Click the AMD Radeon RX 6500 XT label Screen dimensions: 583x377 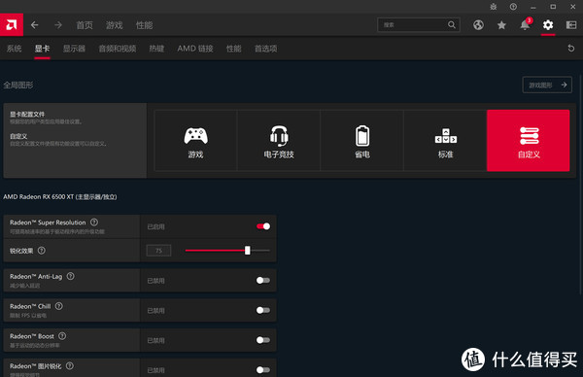[x=60, y=196]
